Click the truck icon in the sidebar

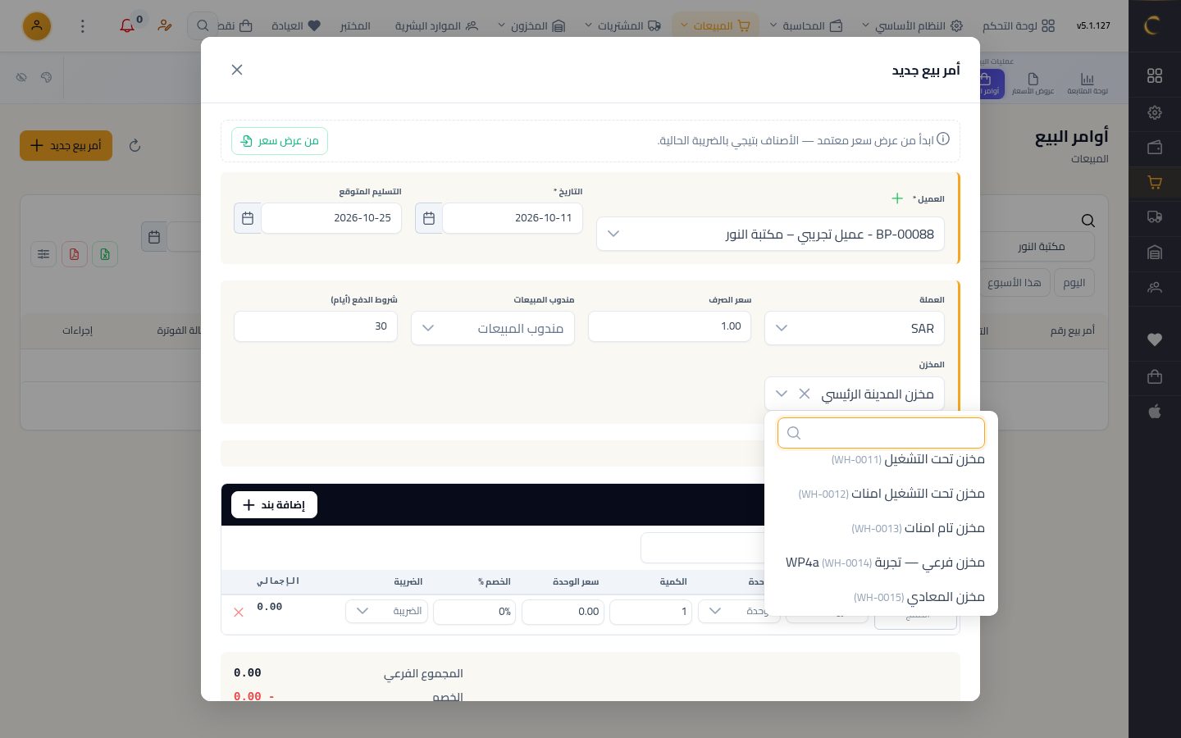tap(1155, 216)
